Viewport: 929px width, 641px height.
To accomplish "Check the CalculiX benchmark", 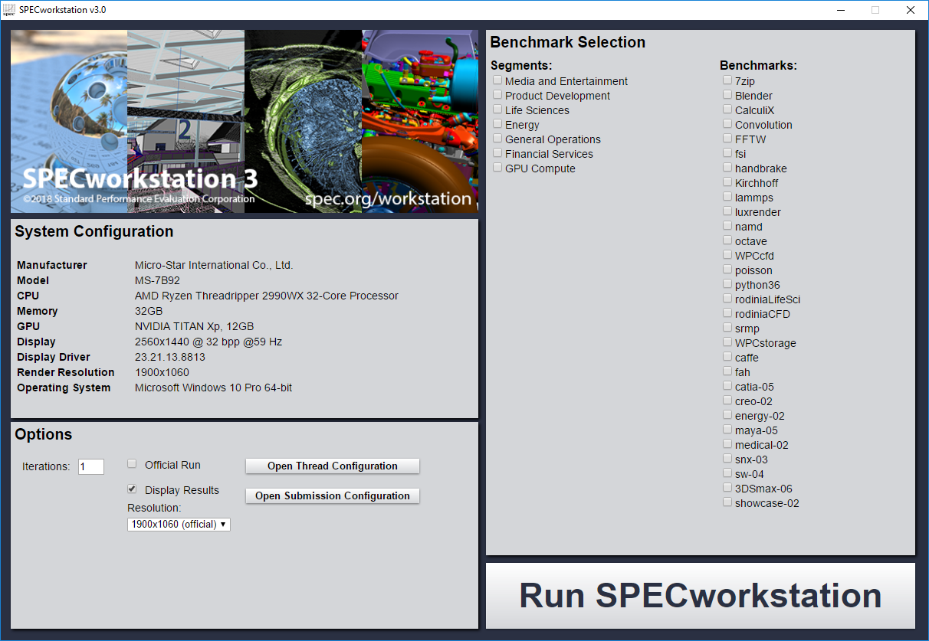I will pos(727,109).
